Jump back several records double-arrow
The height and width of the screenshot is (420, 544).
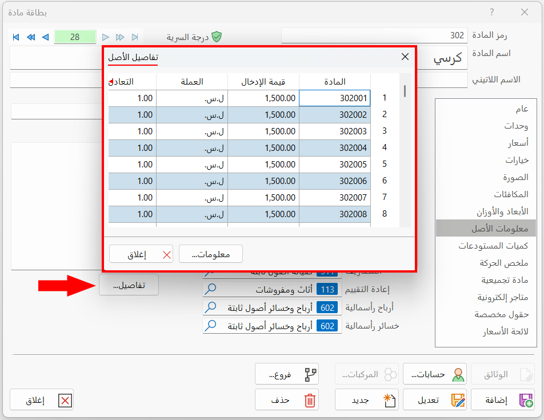pos(31,37)
